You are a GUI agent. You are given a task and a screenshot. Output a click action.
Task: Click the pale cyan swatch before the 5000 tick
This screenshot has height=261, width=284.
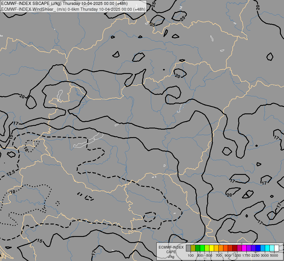(x=272, y=248)
